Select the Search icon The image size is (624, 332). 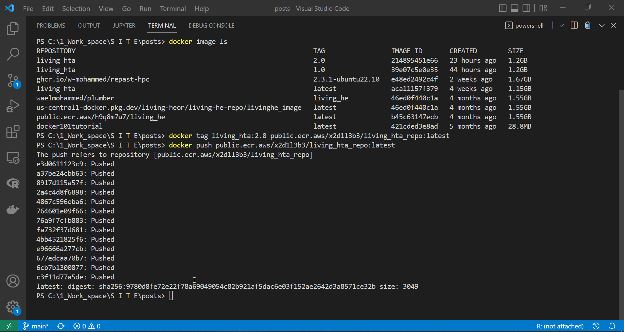pos(13,54)
